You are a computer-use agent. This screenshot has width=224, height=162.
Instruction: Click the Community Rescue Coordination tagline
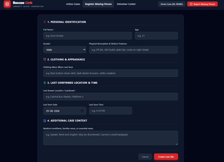coord(28,7)
